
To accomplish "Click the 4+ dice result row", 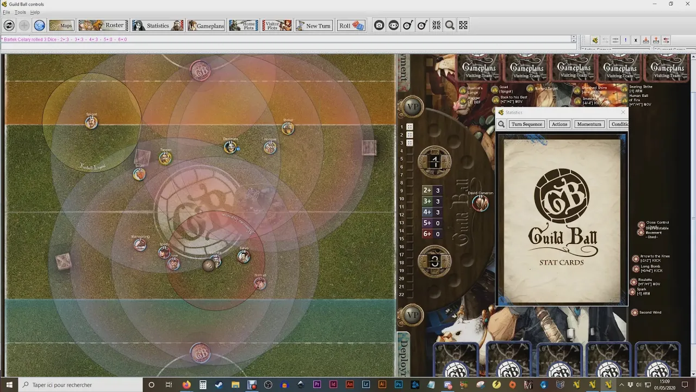I will (x=432, y=212).
